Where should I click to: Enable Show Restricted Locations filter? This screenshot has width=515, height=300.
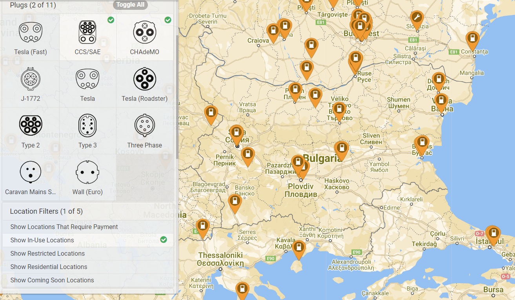click(88, 253)
